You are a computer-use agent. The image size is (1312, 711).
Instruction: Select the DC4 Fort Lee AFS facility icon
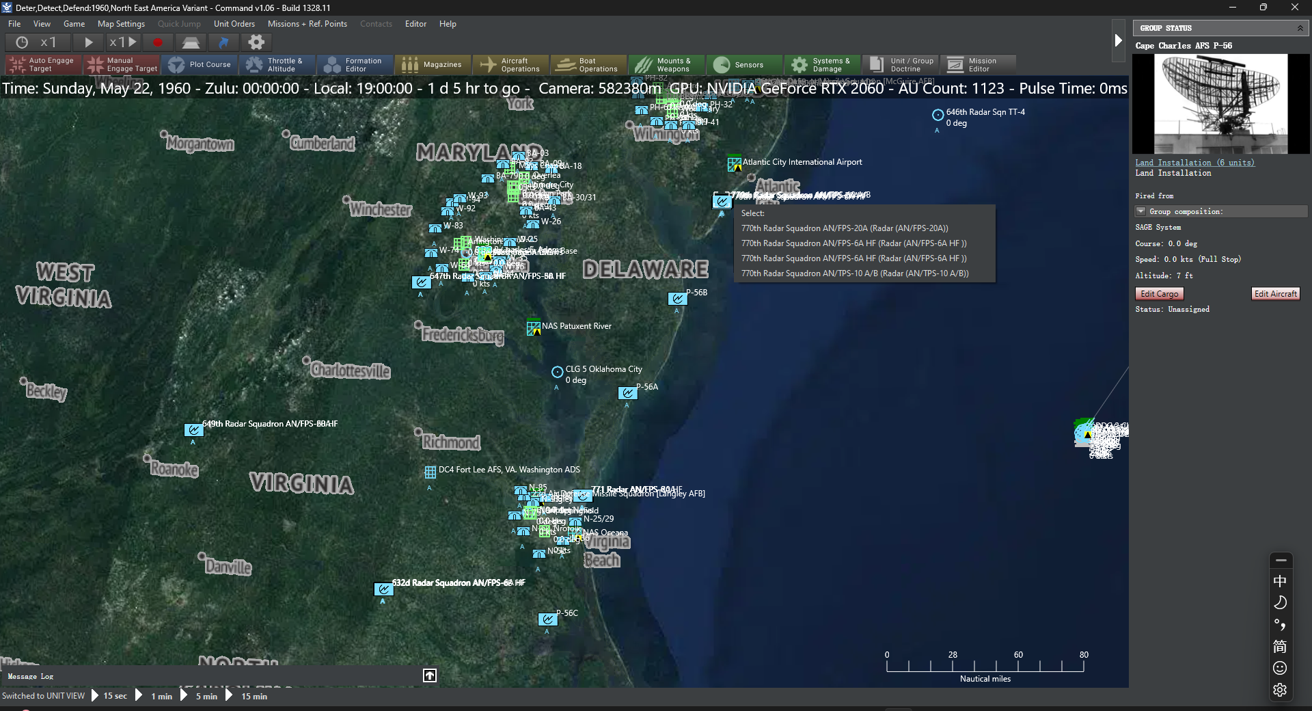pos(430,472)
